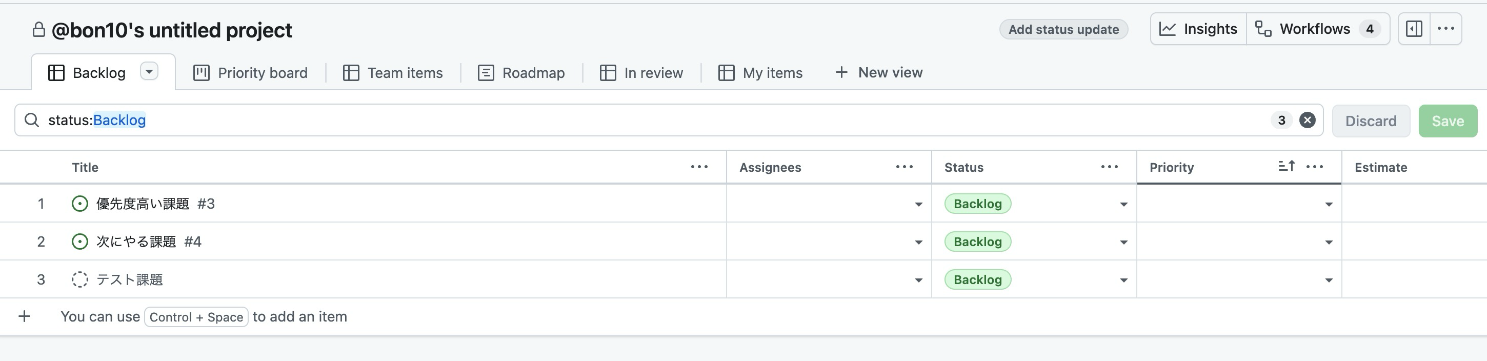Open the Priority dropdown in row 1
Viewport: 1487px width, 361px height.
click(x=1328, y=205)
